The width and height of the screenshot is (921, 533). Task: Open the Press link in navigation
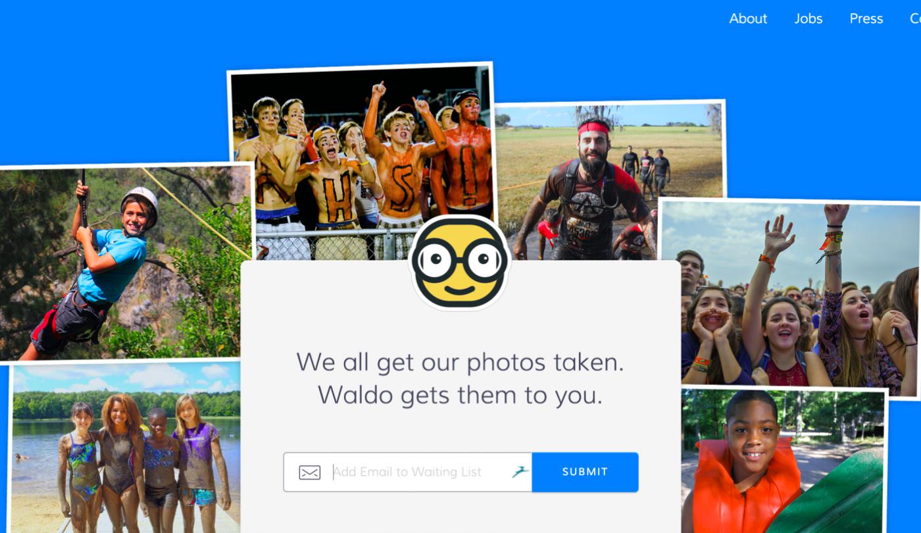pos(866,18)
